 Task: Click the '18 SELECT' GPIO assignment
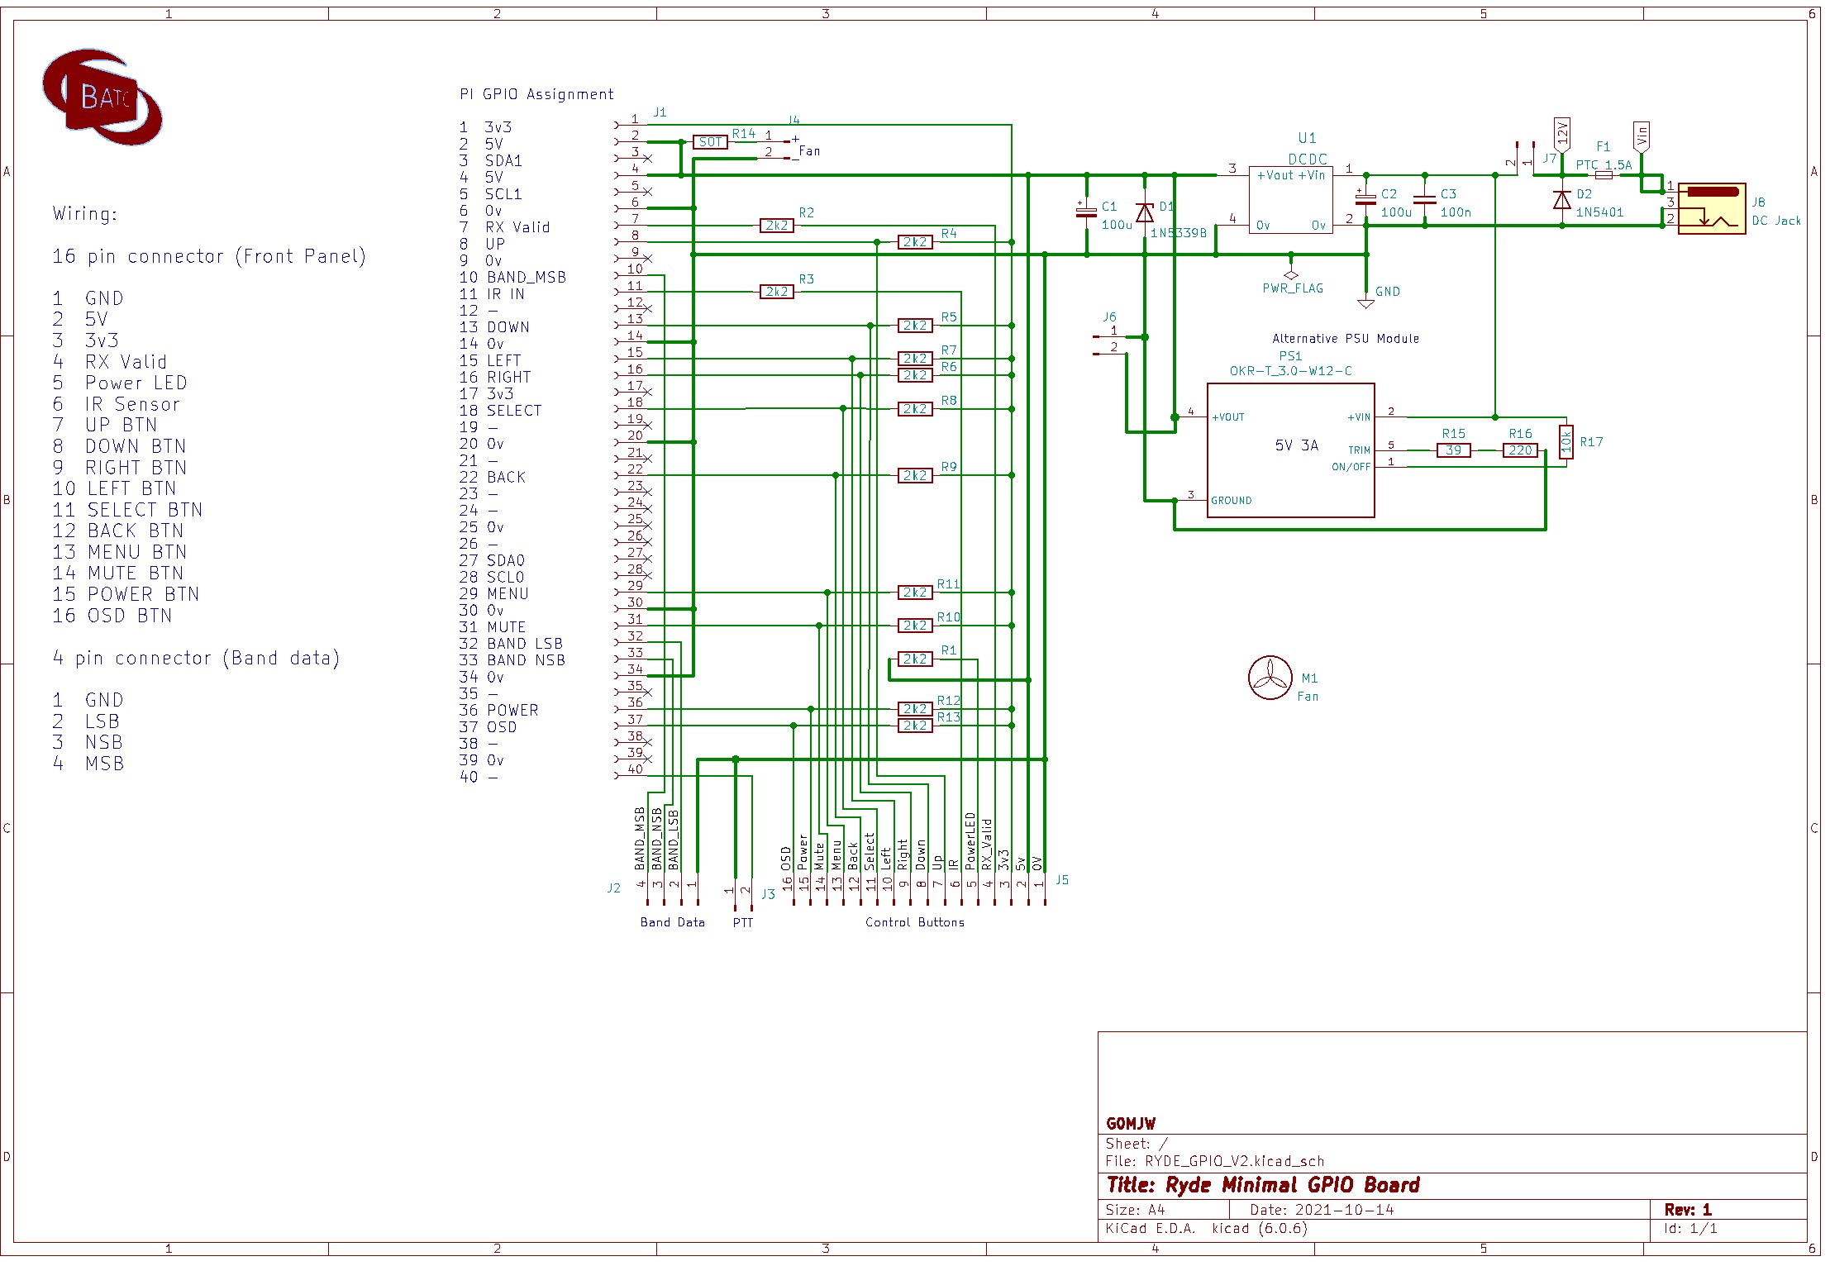(500, 411)
